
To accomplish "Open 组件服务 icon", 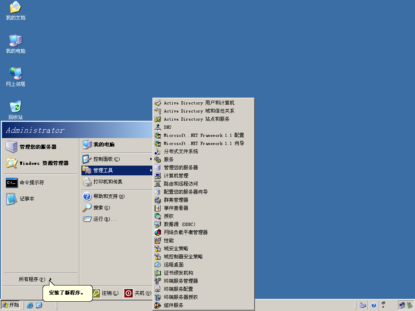I will pyautogui.click(x=158, y=305).
